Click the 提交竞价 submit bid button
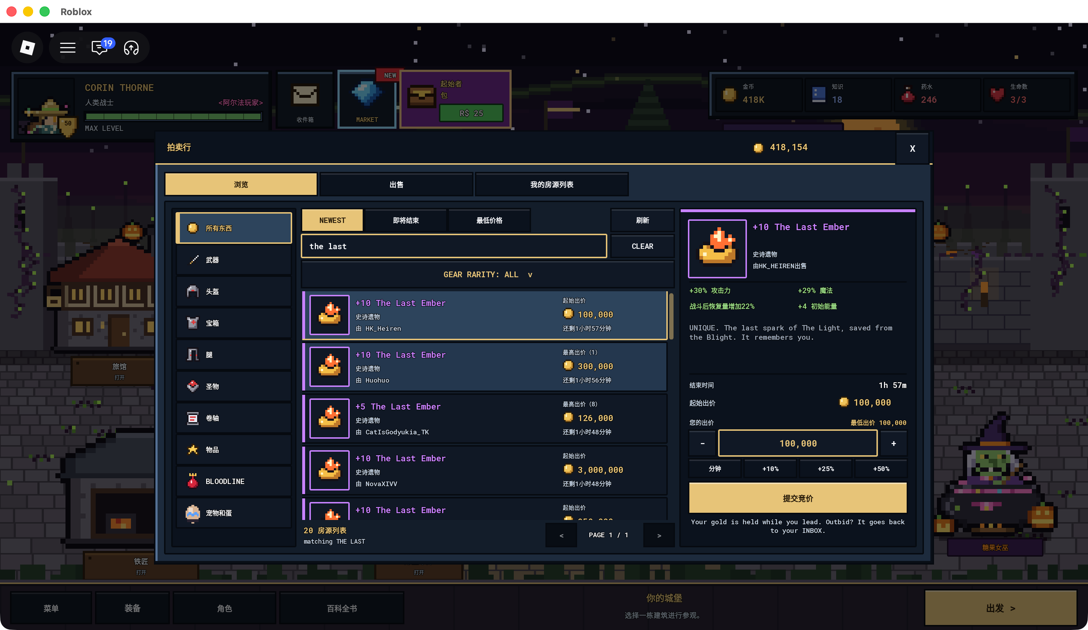Image resolution: width=1088 pixels, height=630 pixels. click(797, 498)
